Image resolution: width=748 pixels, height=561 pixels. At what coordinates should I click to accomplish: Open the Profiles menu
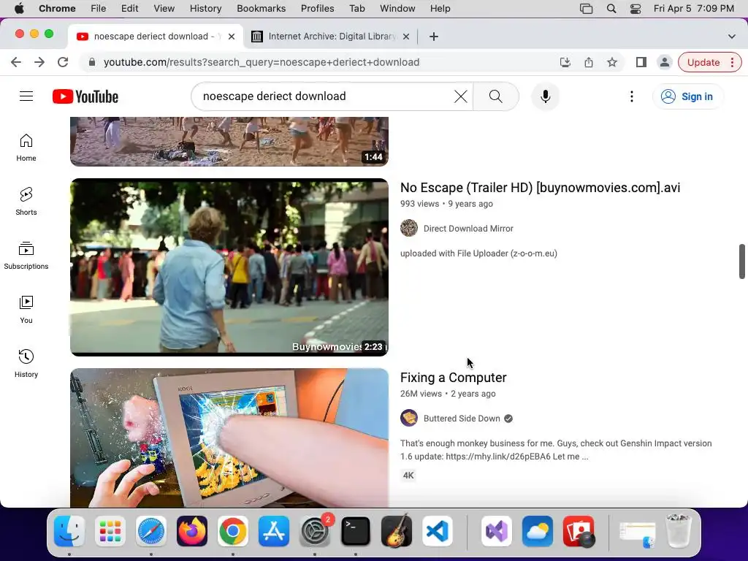point(317,9)
